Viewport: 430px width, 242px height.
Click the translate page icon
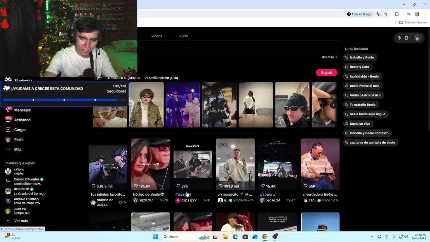point(379,14)
